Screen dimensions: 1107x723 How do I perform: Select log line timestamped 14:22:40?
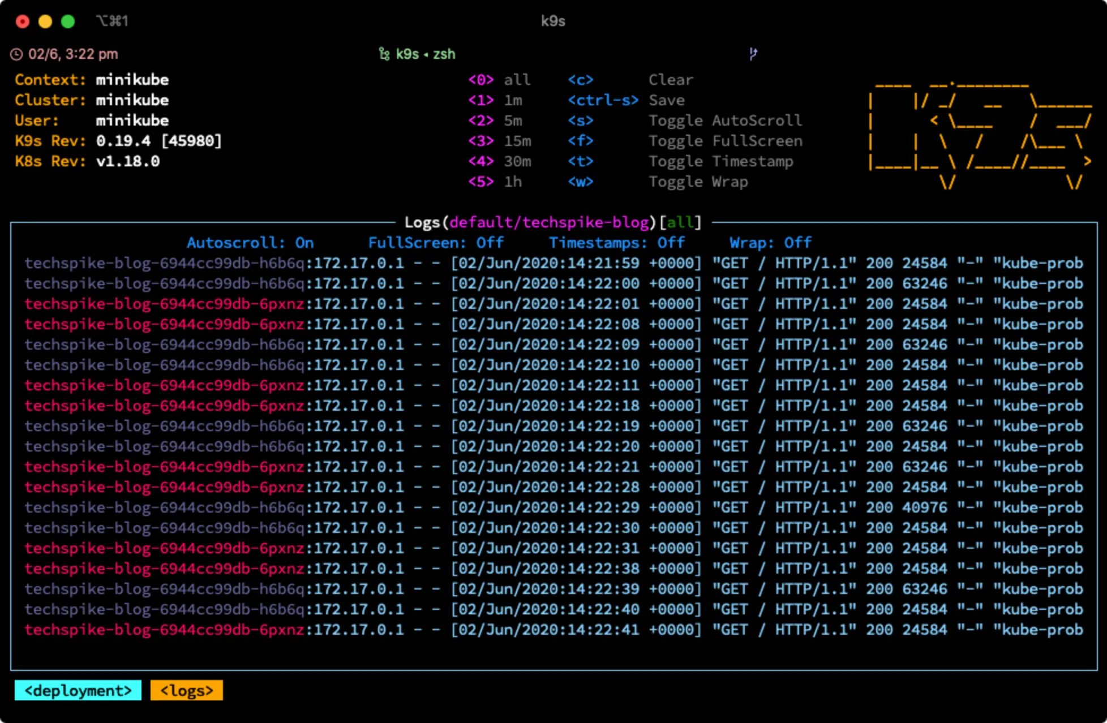[553, 609]
